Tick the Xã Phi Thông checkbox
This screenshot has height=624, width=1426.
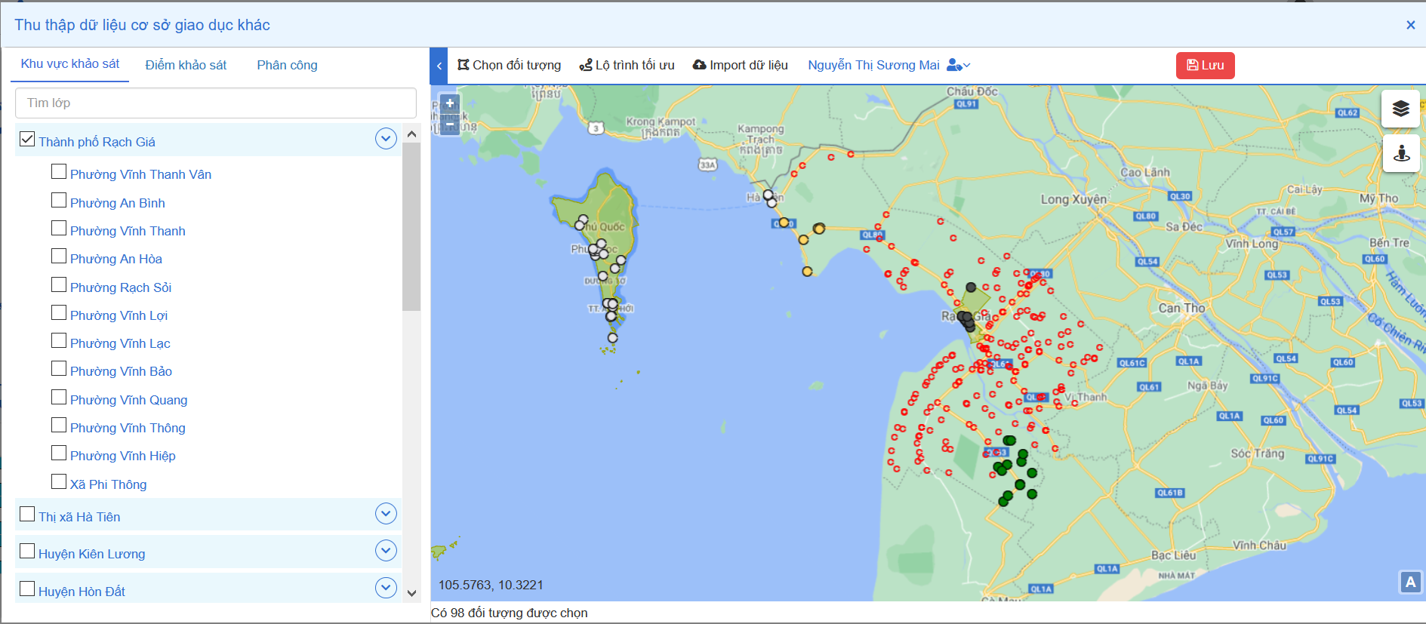[59, 482]
